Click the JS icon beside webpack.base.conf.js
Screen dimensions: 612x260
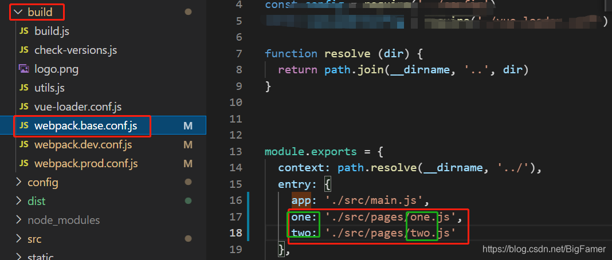(x=24, y=125)
